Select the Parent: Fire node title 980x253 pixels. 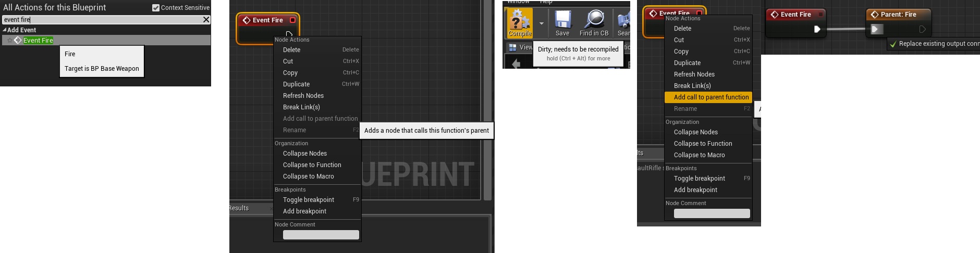[x=898, y=15]
